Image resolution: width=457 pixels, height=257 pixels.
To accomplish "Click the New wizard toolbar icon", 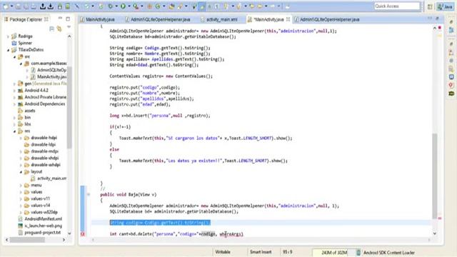I will pyautogui.click(x=6, y=6).
